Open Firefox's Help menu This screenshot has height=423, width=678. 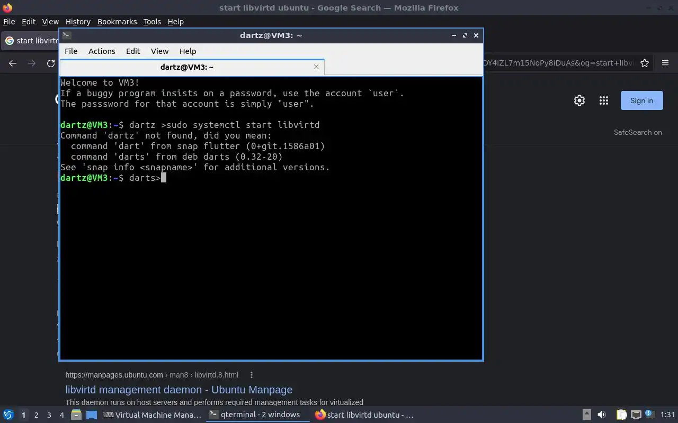(176, 22)
